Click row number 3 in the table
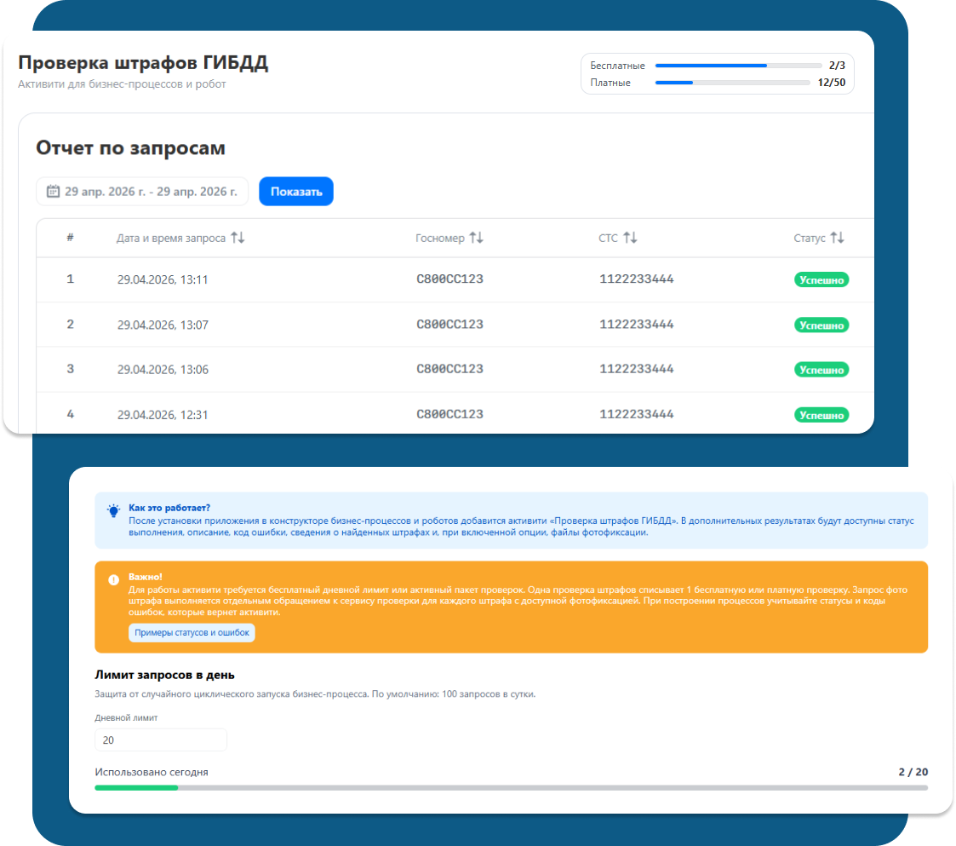The width and height of the screenshot is (956, 846). click(x=70, y=369)
